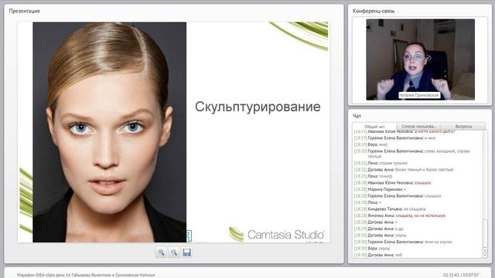Select Дзгоева Анна's 'о да' message
The height and width of the screenshot is (278, 495).
378,229
